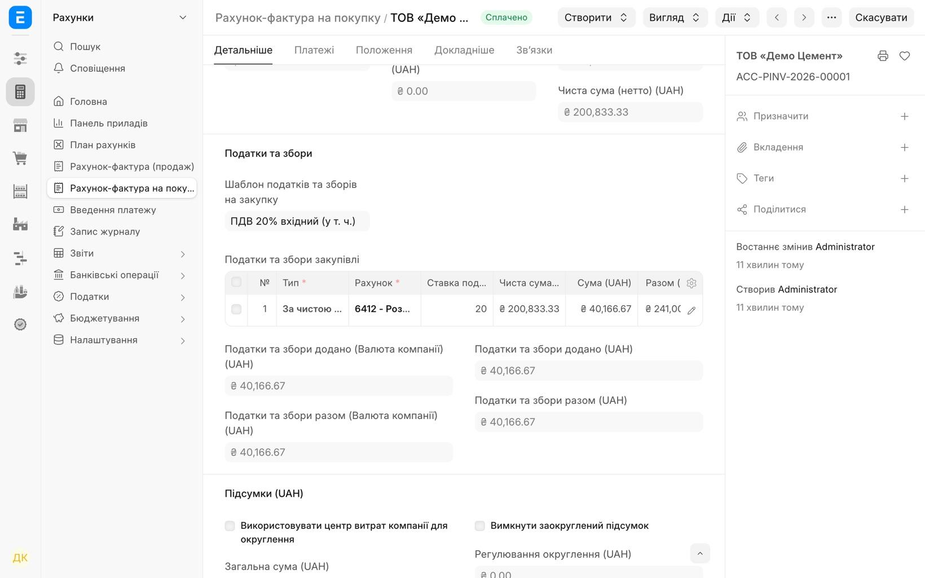This screenshot has height=578, width=925.
Task: Open tax table column settings gear
Action: 691,283
